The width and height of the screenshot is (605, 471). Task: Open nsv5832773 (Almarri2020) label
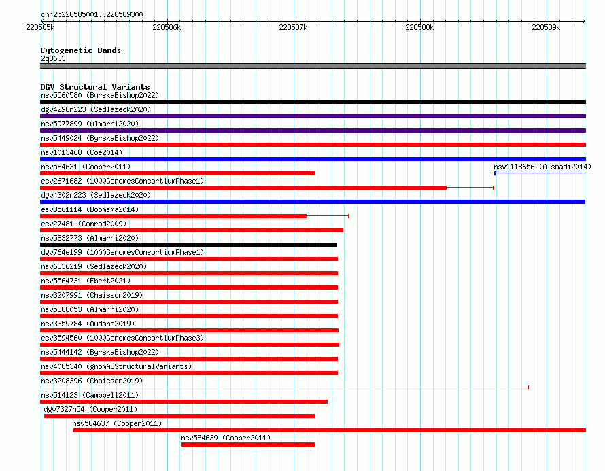(90, 238)
